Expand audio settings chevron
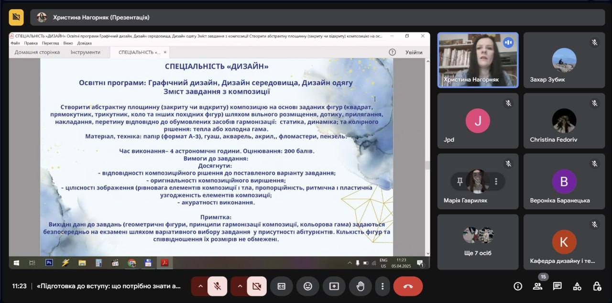Viewport: 612px width, 303px height. (200, 286)
